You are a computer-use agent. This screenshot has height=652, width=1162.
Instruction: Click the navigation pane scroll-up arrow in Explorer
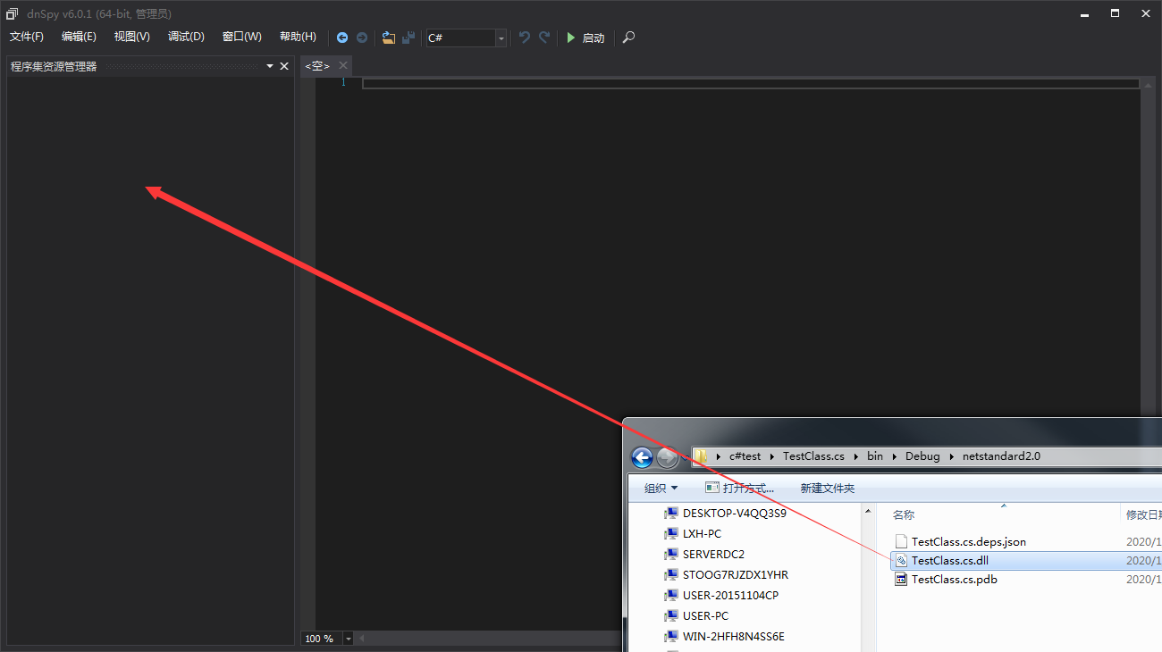point(867,510)
